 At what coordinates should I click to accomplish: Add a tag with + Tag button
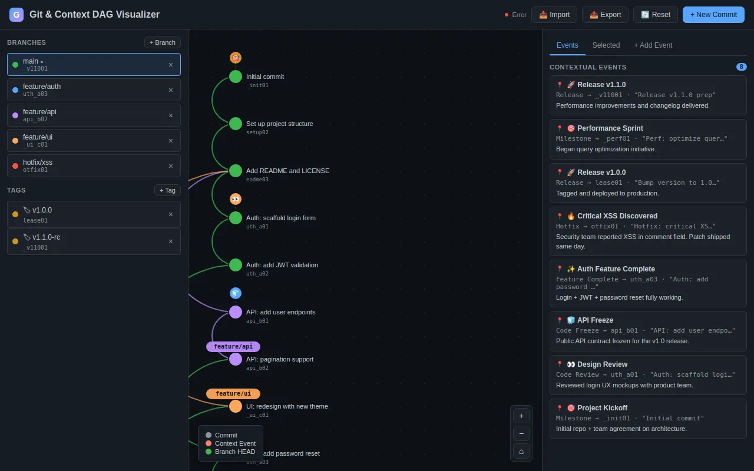167,190
